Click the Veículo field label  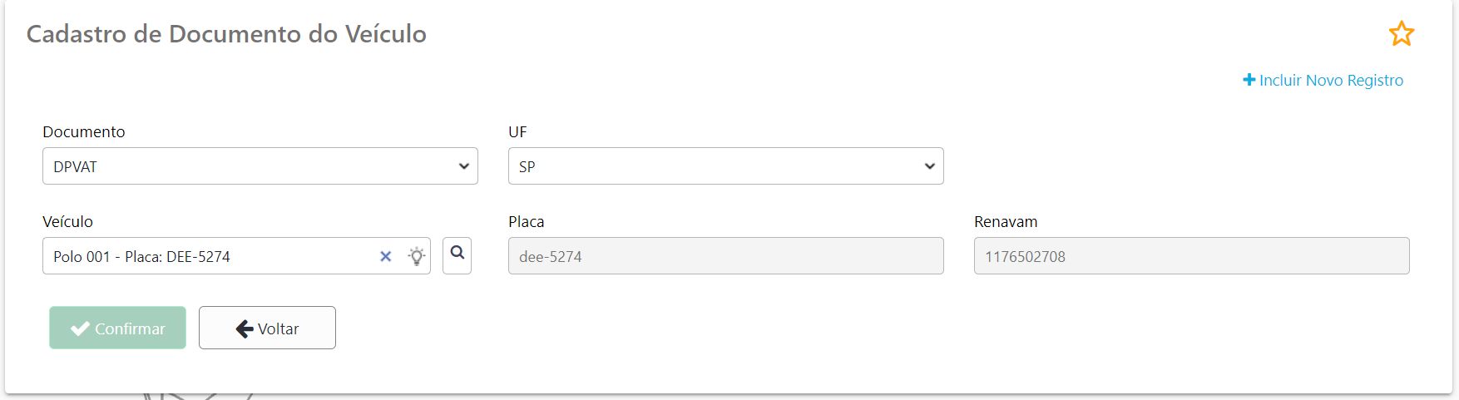(x=68, y=222)
